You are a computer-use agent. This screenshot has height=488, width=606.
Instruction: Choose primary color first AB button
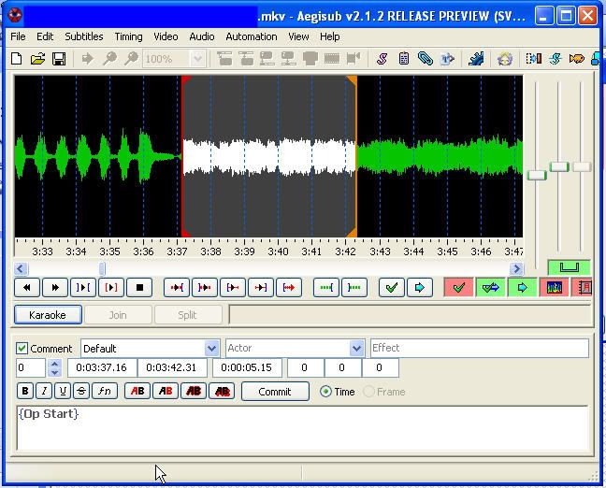point(137,391)
